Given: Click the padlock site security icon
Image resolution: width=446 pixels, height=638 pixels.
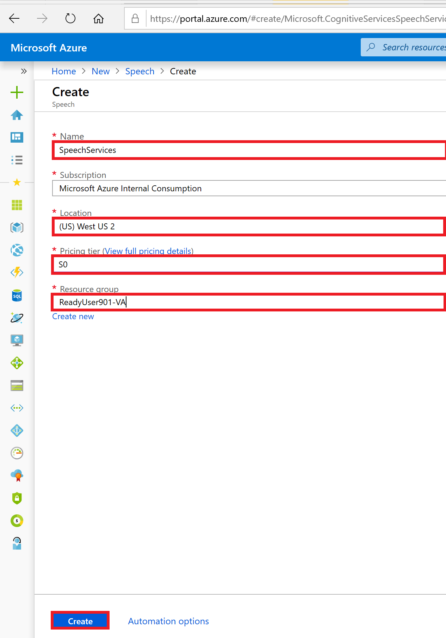Looking at the screenshot, I should (135, 18).
